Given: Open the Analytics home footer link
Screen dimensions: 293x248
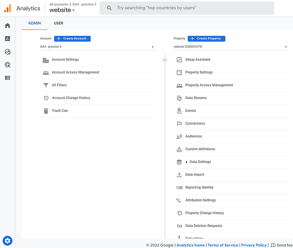Looking at the screenshot, I should coord(191,245).
